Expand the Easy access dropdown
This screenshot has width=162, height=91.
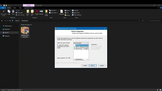click(x=53, y=13)
